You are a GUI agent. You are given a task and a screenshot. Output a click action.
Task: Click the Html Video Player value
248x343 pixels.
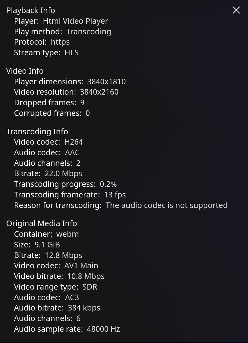tap(75, 21)
